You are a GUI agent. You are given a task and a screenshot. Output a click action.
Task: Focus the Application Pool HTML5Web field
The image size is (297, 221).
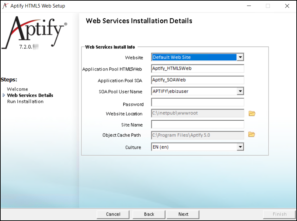click(198, 69)
